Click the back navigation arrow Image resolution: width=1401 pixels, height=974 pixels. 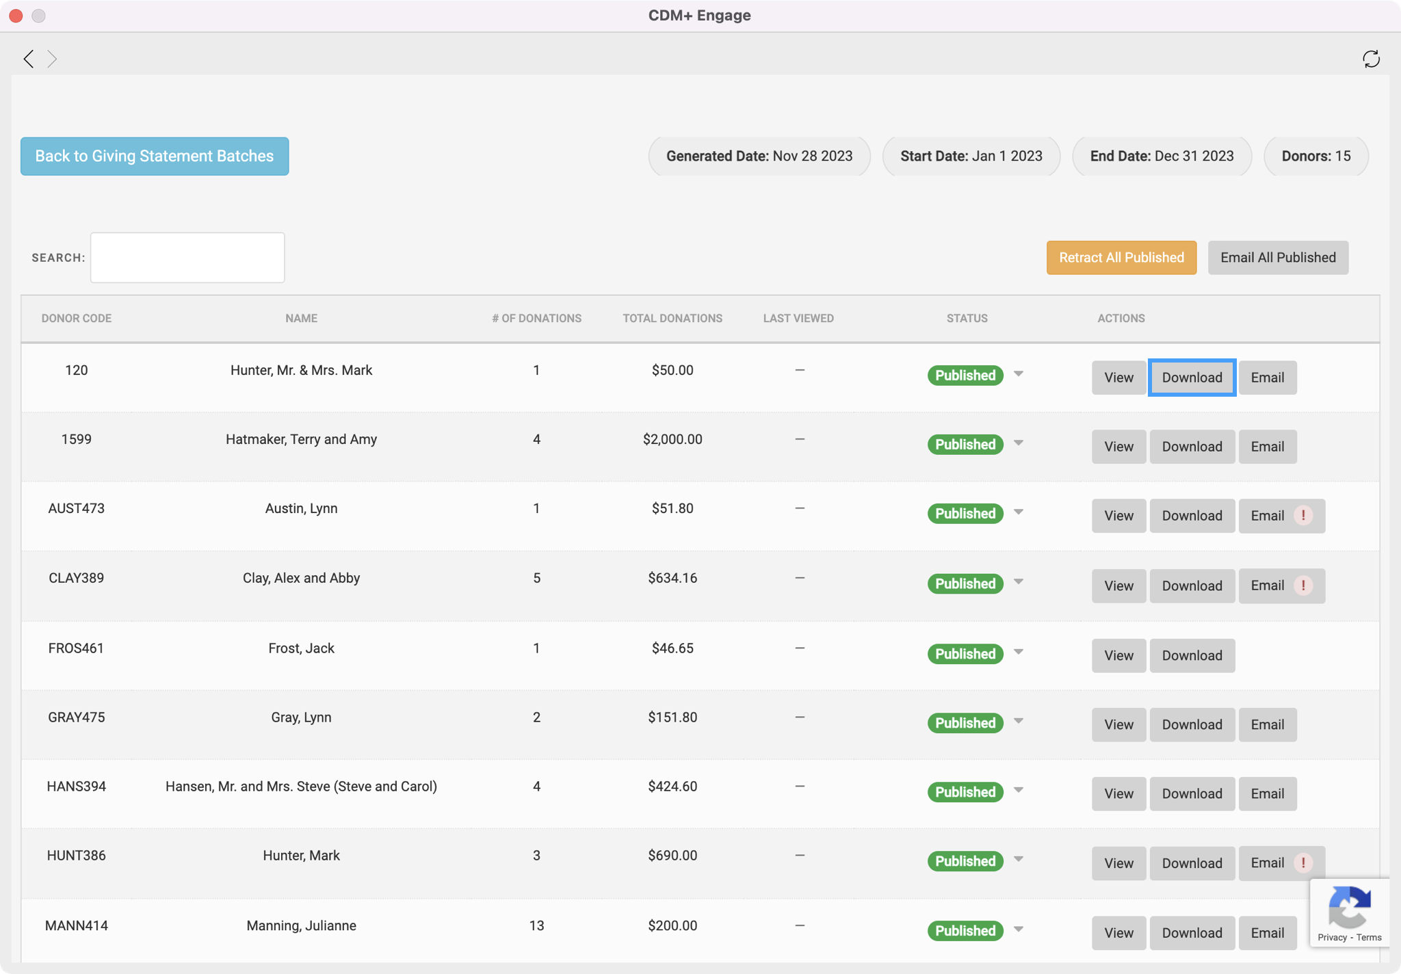(x=28, y=59)
